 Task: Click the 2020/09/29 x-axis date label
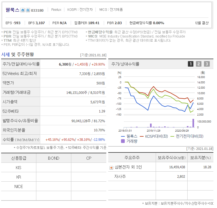click(x=182, y=131)
